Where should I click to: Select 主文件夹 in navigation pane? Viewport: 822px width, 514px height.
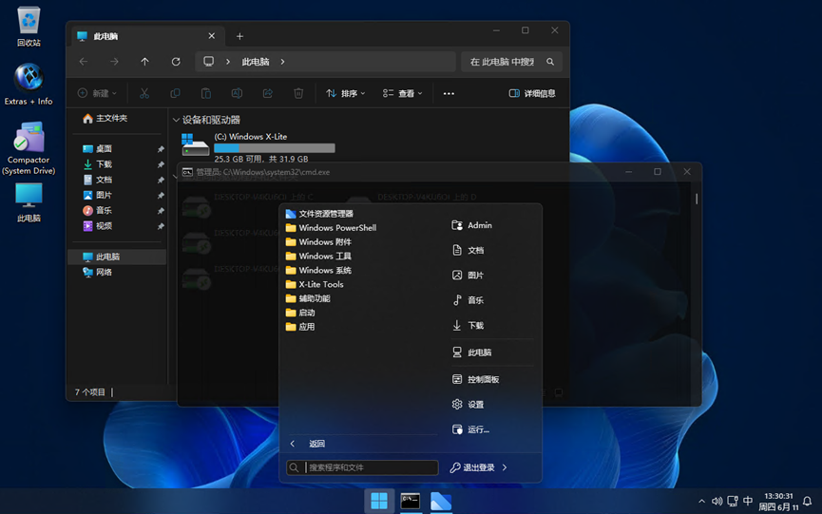click(x=105, y=119)
